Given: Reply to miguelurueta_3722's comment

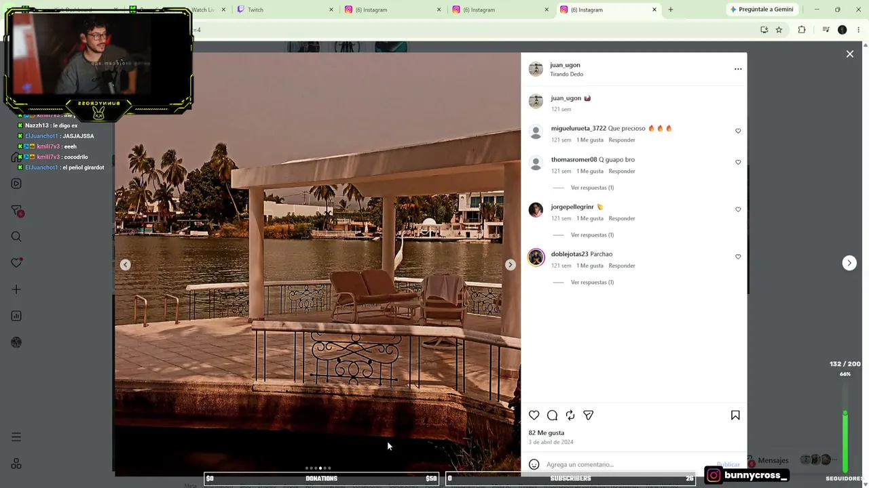Looking at the screenshot, I should 622,140.
